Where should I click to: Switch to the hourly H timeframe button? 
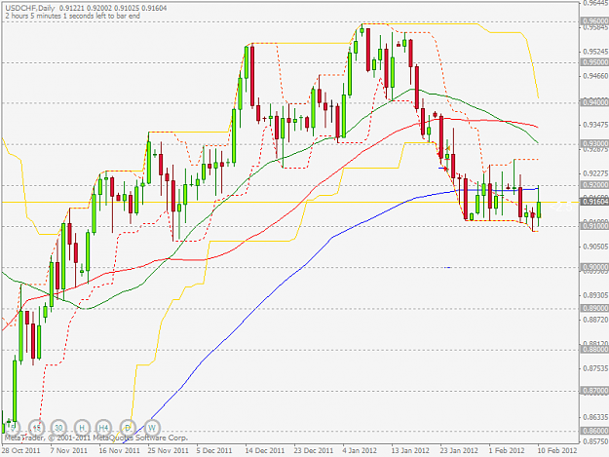(82, 428)
